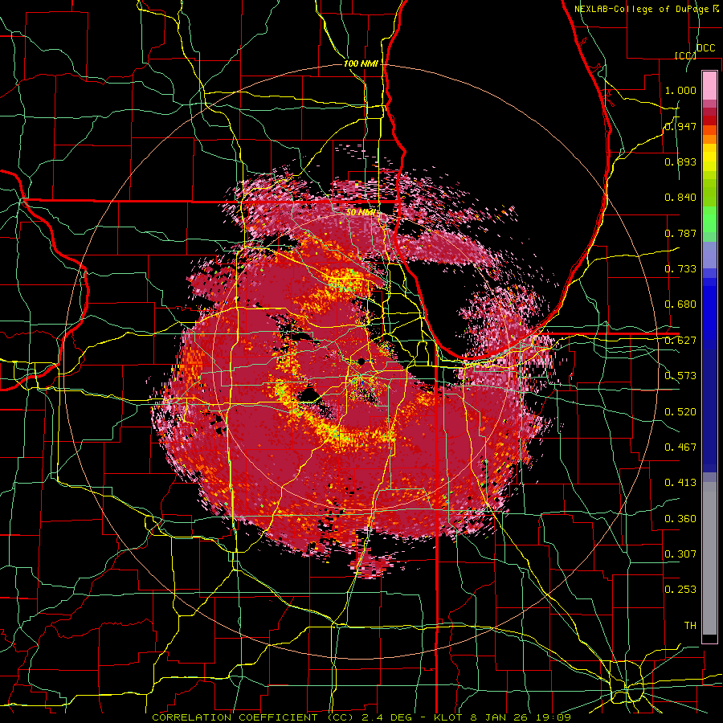Click the 0.787 legend value
This screenshot has width=723, height=723.
point(680,233)
